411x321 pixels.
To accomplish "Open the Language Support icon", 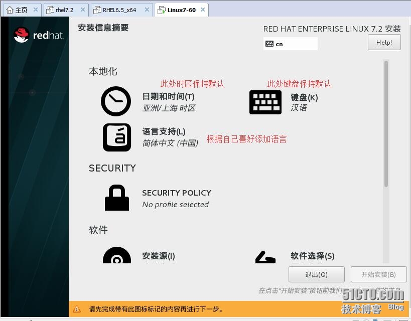I will (x=117, y=137).
